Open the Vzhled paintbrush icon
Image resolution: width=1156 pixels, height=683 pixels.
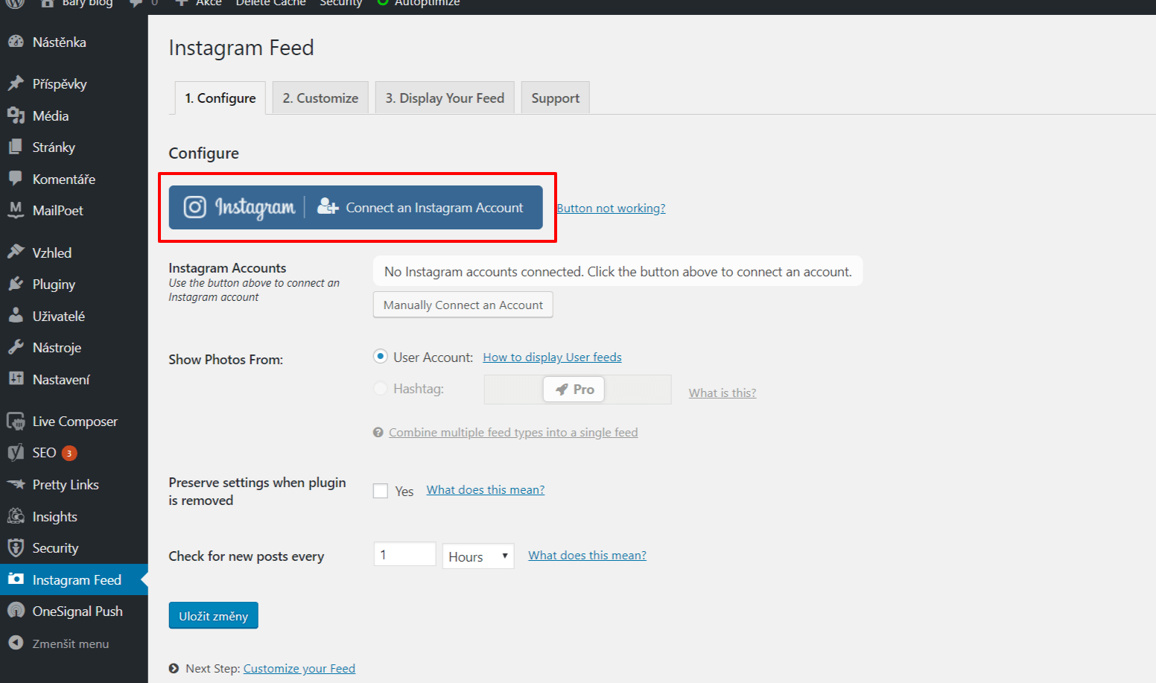pyautogui.click(x=16, y=252)
